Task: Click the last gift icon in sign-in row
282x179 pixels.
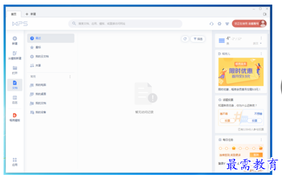Action: click(260, 148)
